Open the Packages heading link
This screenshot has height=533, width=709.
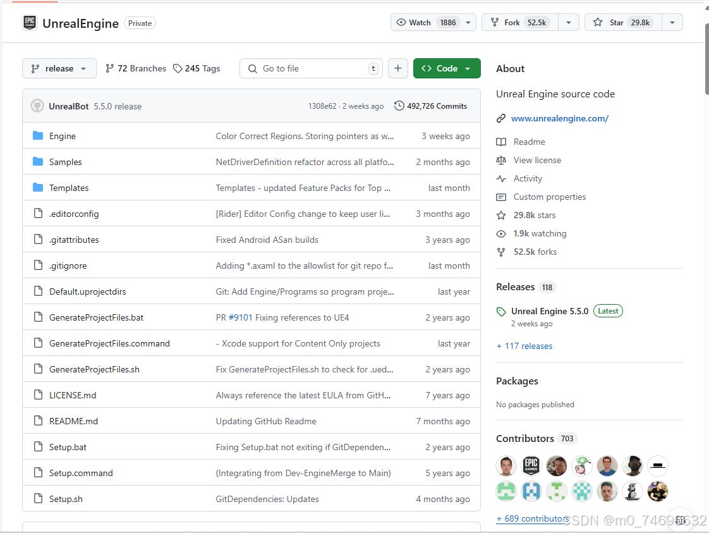point(518,381)
